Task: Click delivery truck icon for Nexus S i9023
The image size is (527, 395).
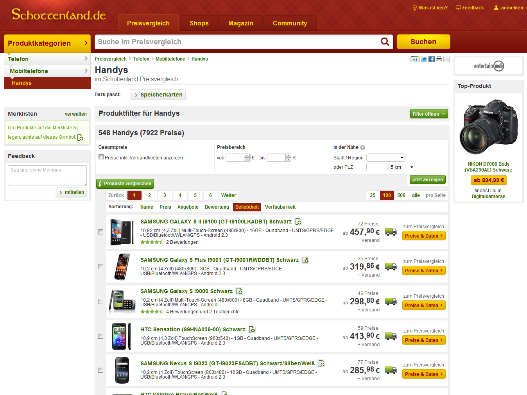Action: click(x=391, y=370)
